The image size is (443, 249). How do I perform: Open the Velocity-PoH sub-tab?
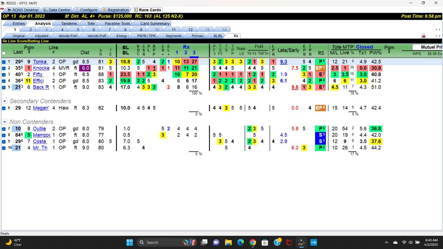67,36
